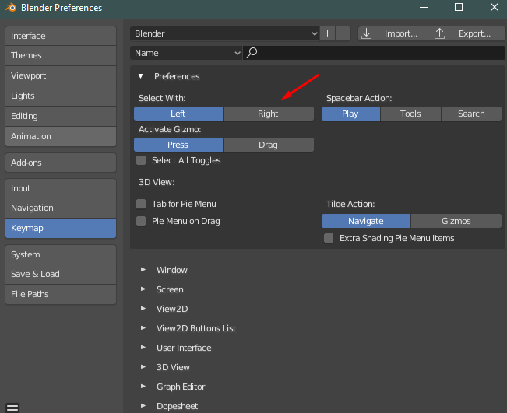
Task: Toggle Tab for Pie Menu checkbox
Action: (142, 204)
